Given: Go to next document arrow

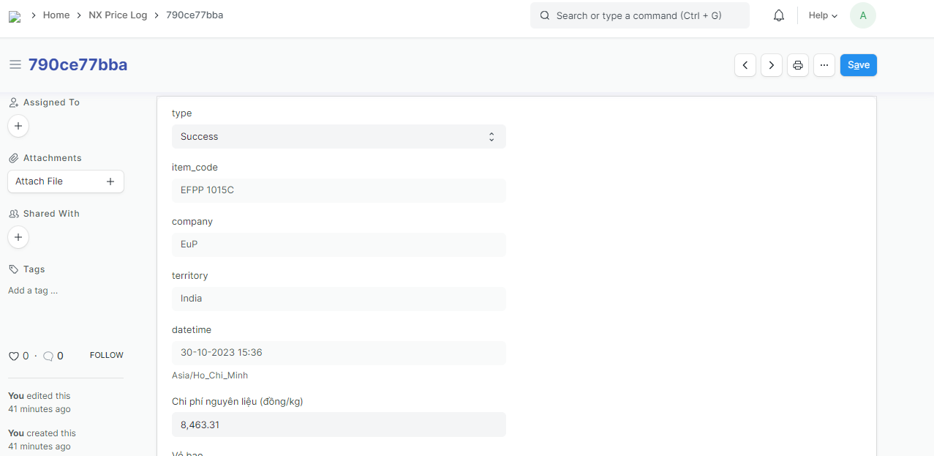Looking at the screenshot, I should (772, 65).
